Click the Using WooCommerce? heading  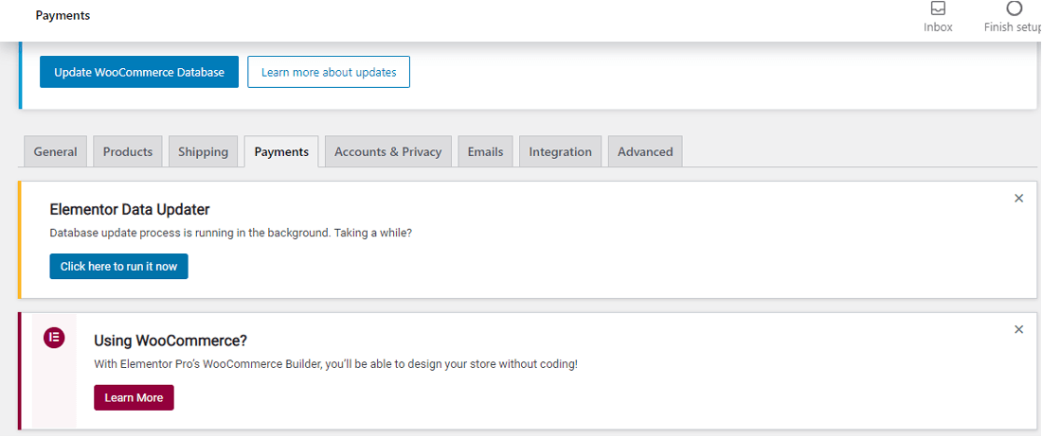[171, 341]
